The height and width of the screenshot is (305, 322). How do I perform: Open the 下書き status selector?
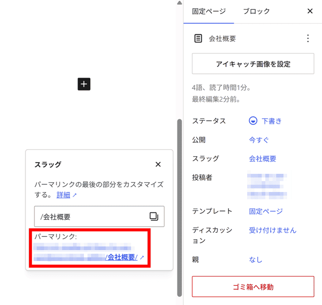pyautogui.click(x=265, y=121)
